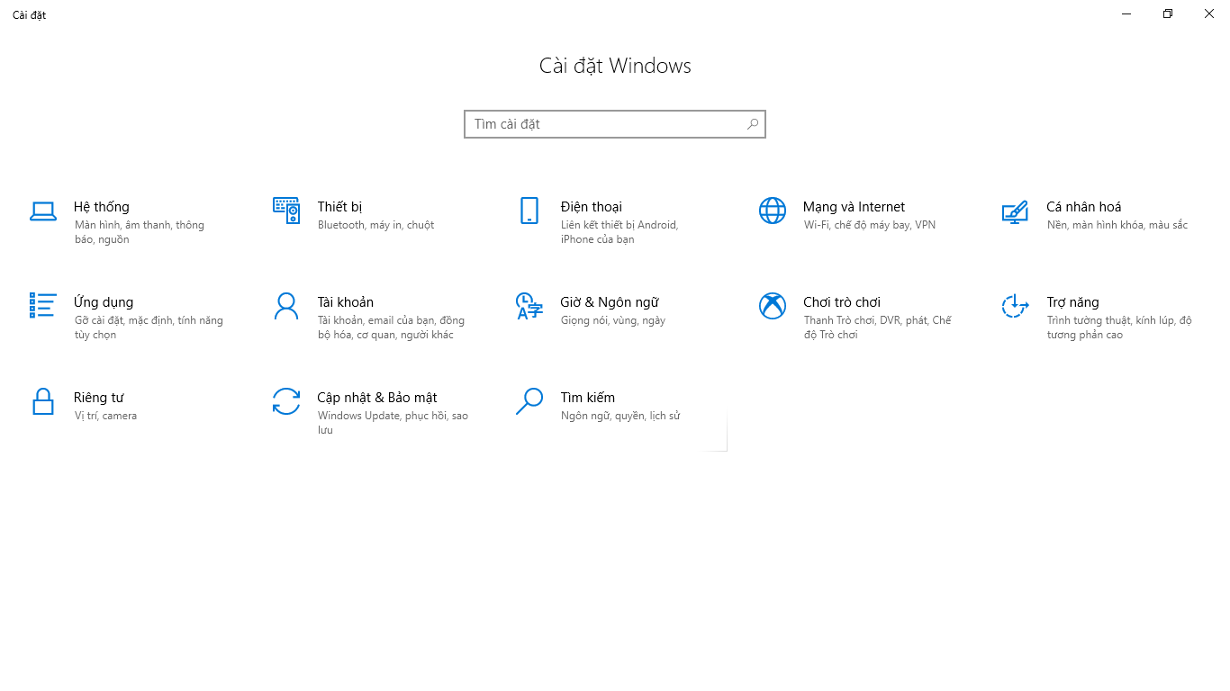Open Tìm kiếm category title
Screen dimensions: 1230x691
588,398
